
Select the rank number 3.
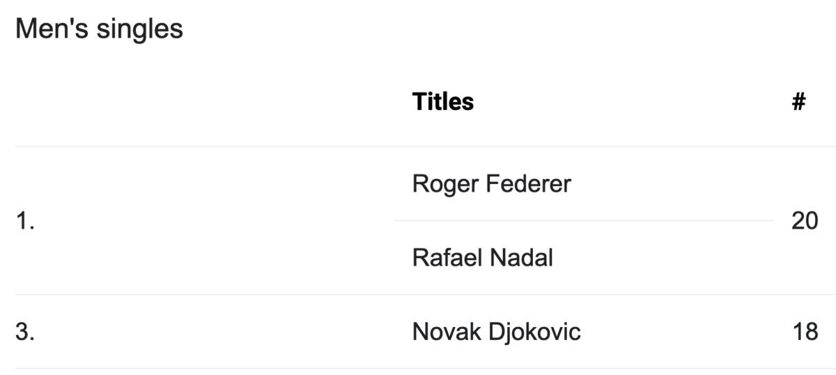[x=25, y=332]
